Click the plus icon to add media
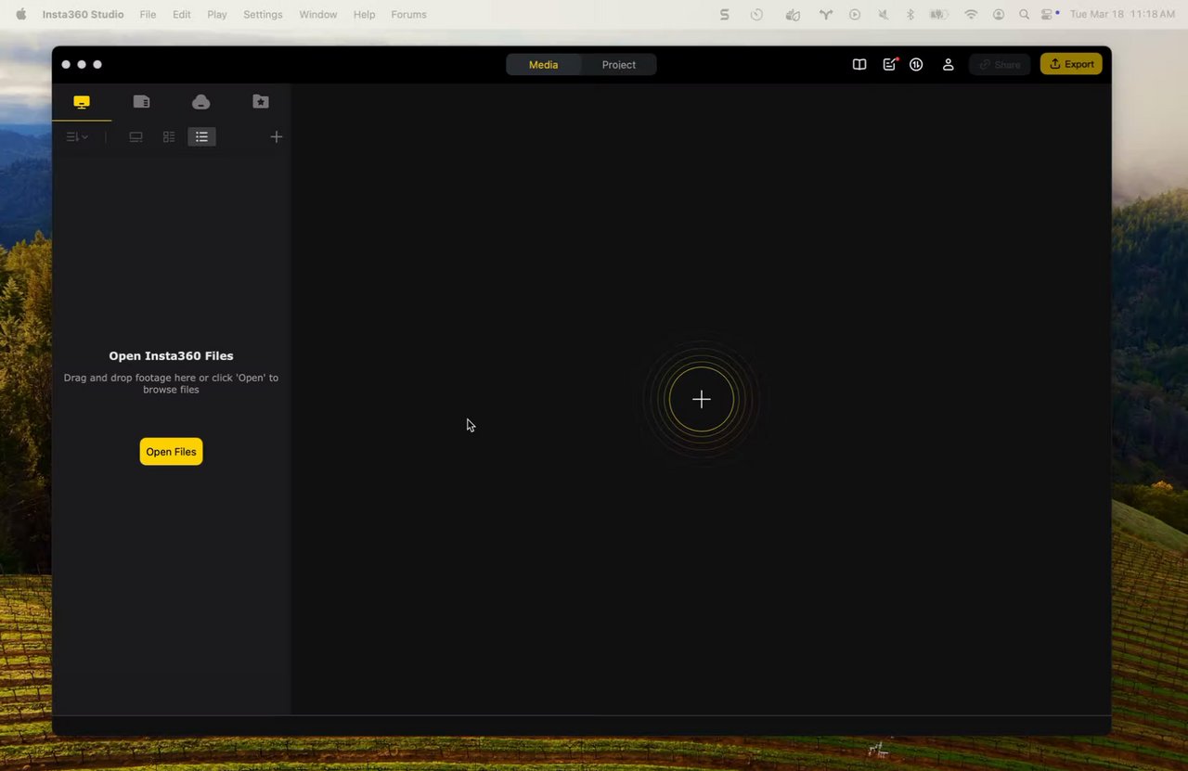Image resolution: width=1188 pixels, height=771 pixels. point(276,137)
